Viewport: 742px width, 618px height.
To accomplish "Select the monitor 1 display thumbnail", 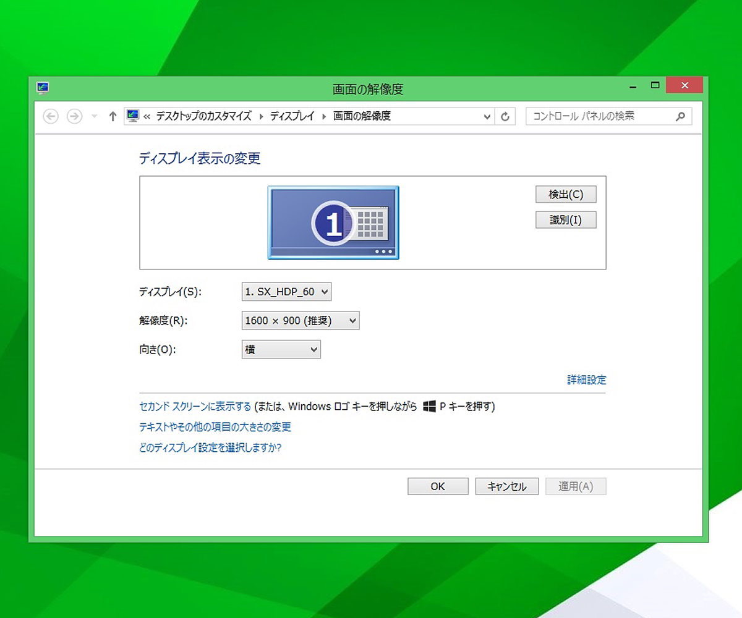I will 333,222.
